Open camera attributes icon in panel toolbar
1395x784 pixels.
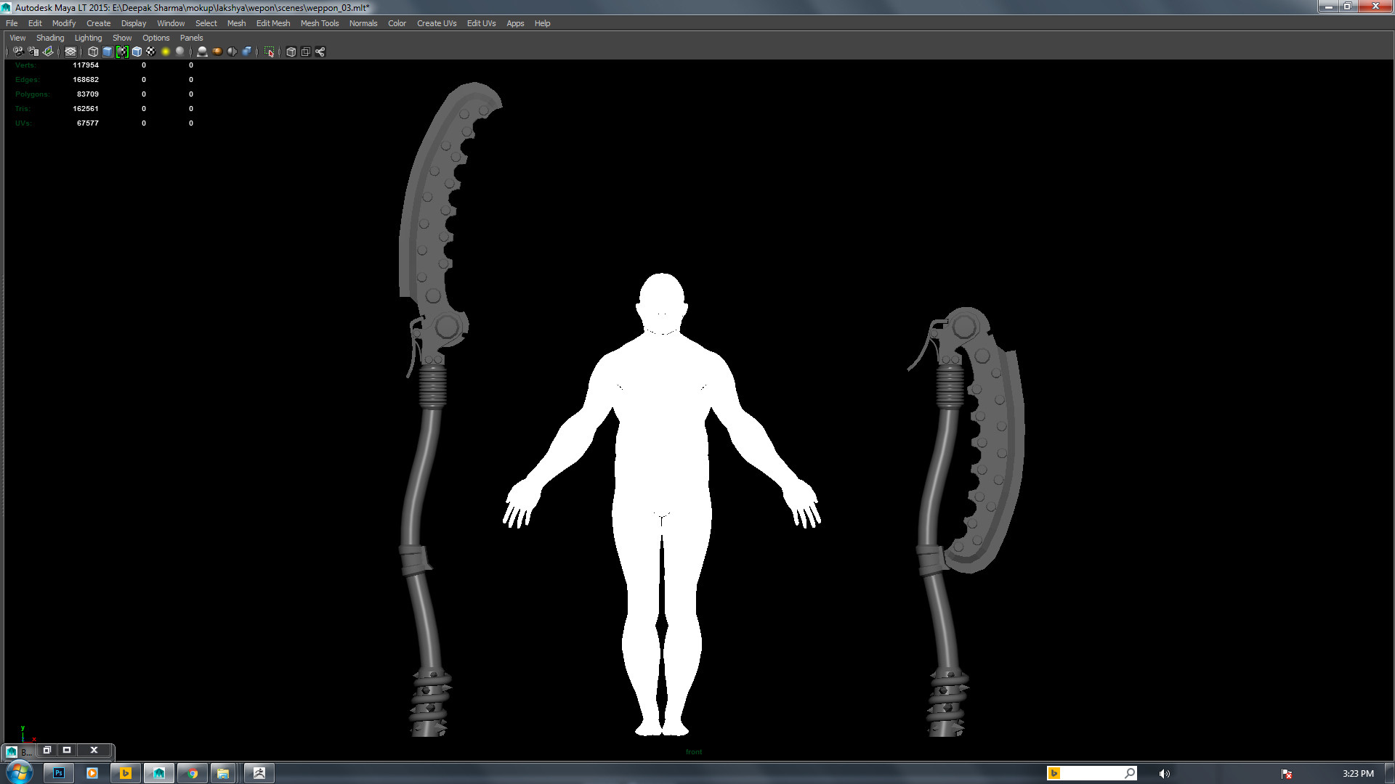click(33, 52)
